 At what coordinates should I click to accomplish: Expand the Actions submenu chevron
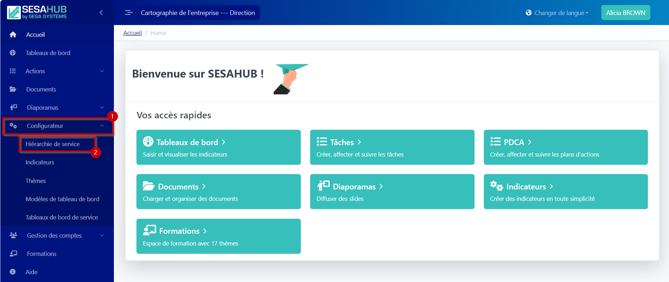102,71
